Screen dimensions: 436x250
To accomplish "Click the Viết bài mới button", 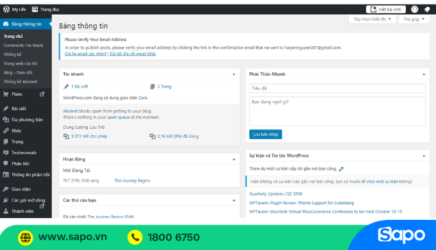I will tap(386, 10).
